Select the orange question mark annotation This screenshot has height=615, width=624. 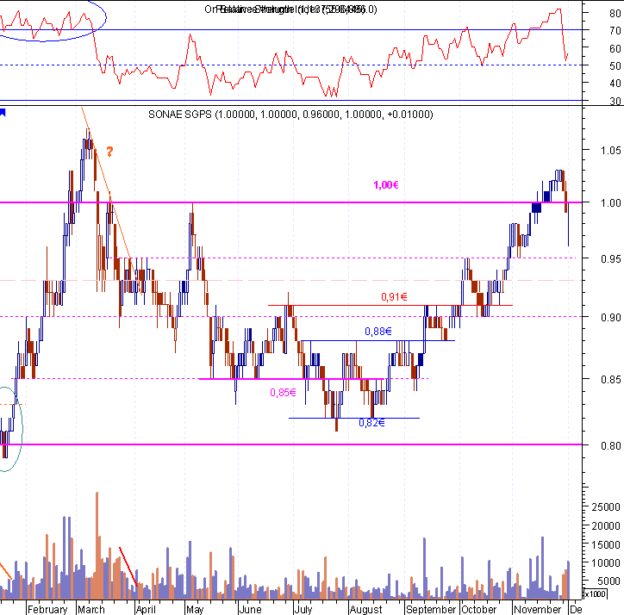(x=109, y=152)
